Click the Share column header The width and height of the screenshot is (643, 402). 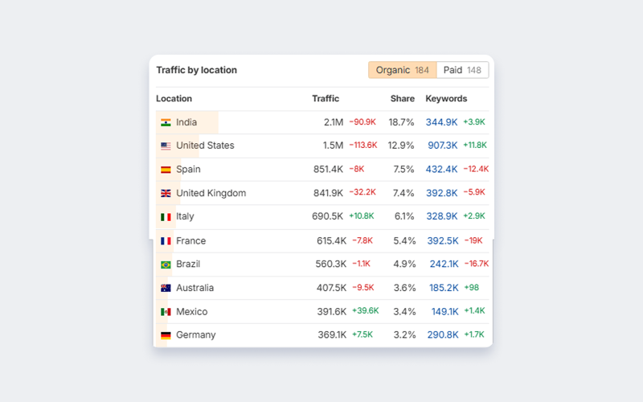tap(403, 99)
